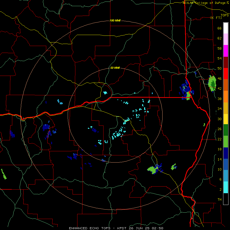The width and height of the screenshot is (230, 230).
Task: Click the "[K FT]" units label
Action: (x=216, y=18)
